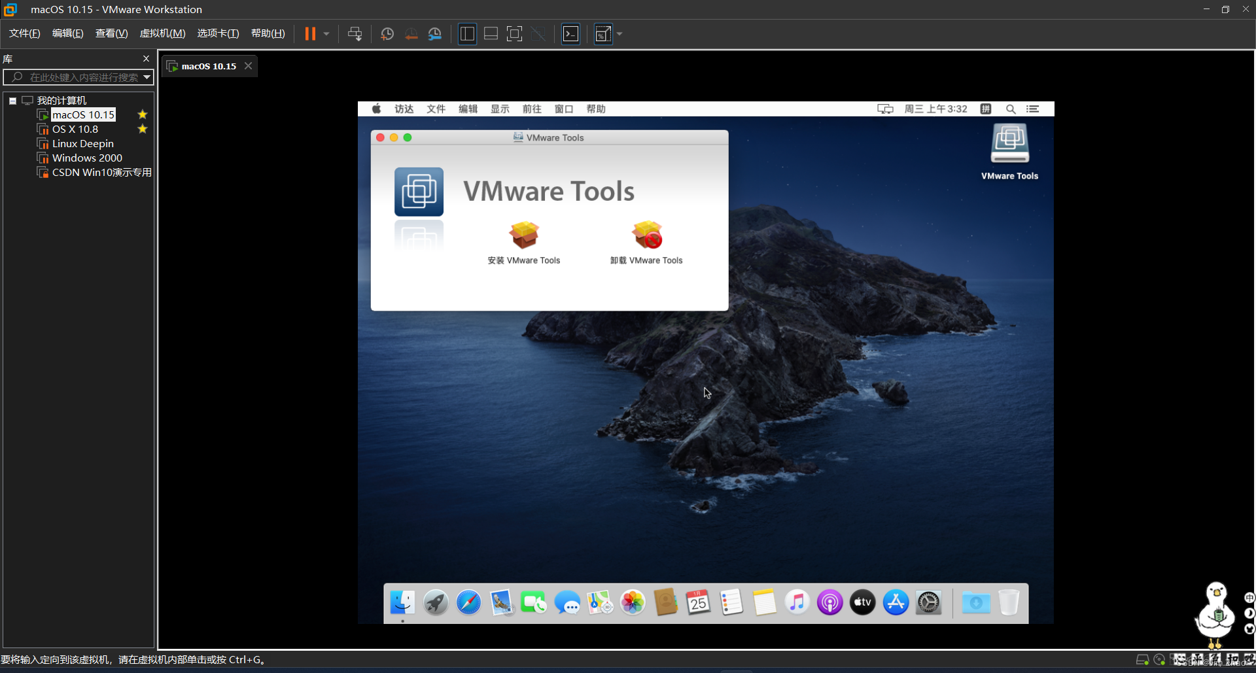
Task: Open FaceTime from the Dock
Action: click(534, 602)
